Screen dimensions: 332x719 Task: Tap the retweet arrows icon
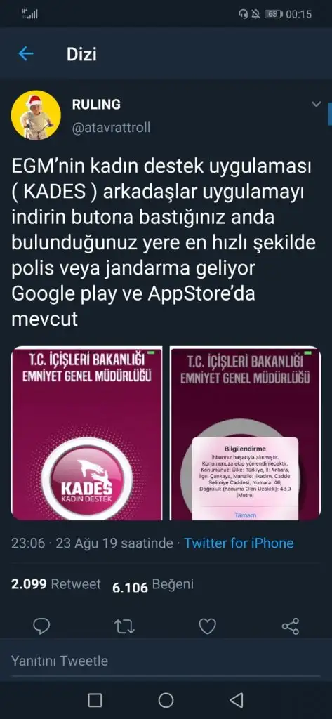[124, 626]
